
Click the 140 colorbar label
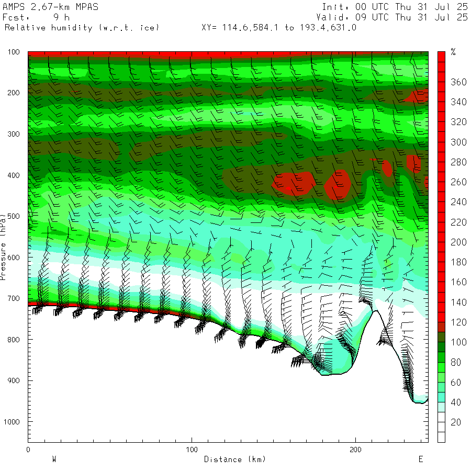click(x=458, y=302)
